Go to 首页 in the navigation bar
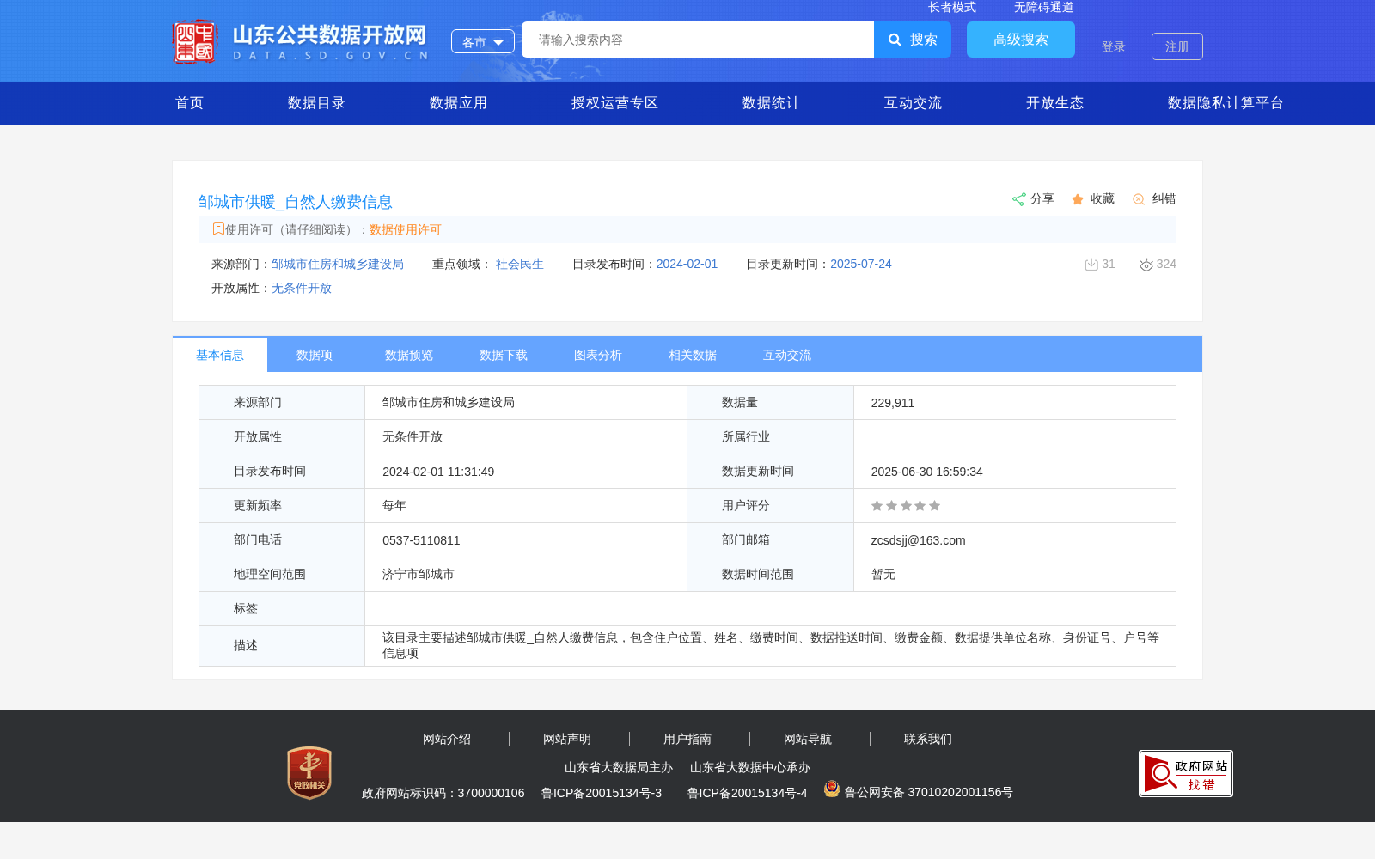Screen dimensions: 1375x859 click(190, 103)
